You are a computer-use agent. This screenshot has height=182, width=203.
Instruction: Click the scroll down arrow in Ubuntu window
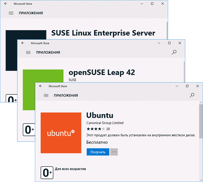coord(201,180)
